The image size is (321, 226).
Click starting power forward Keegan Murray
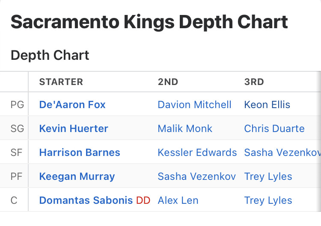pyautogui.click(x=77, y=176)
